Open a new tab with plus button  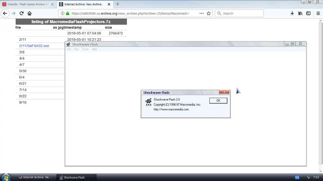coord(118,4)
